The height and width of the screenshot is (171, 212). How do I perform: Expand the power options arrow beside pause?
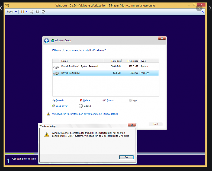[27, 12]
